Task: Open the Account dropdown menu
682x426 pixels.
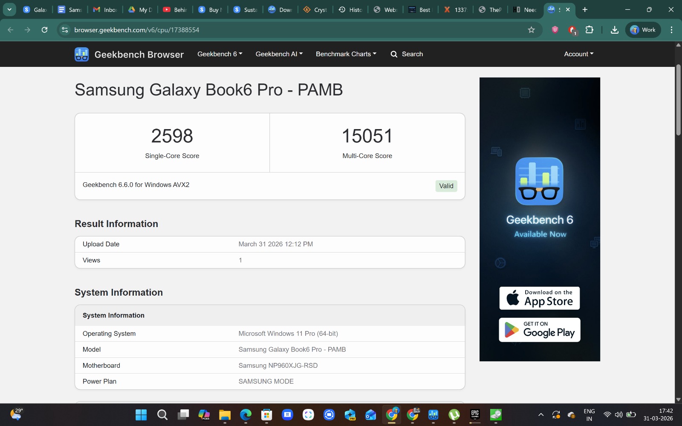Action: click(x=578, y=54)
